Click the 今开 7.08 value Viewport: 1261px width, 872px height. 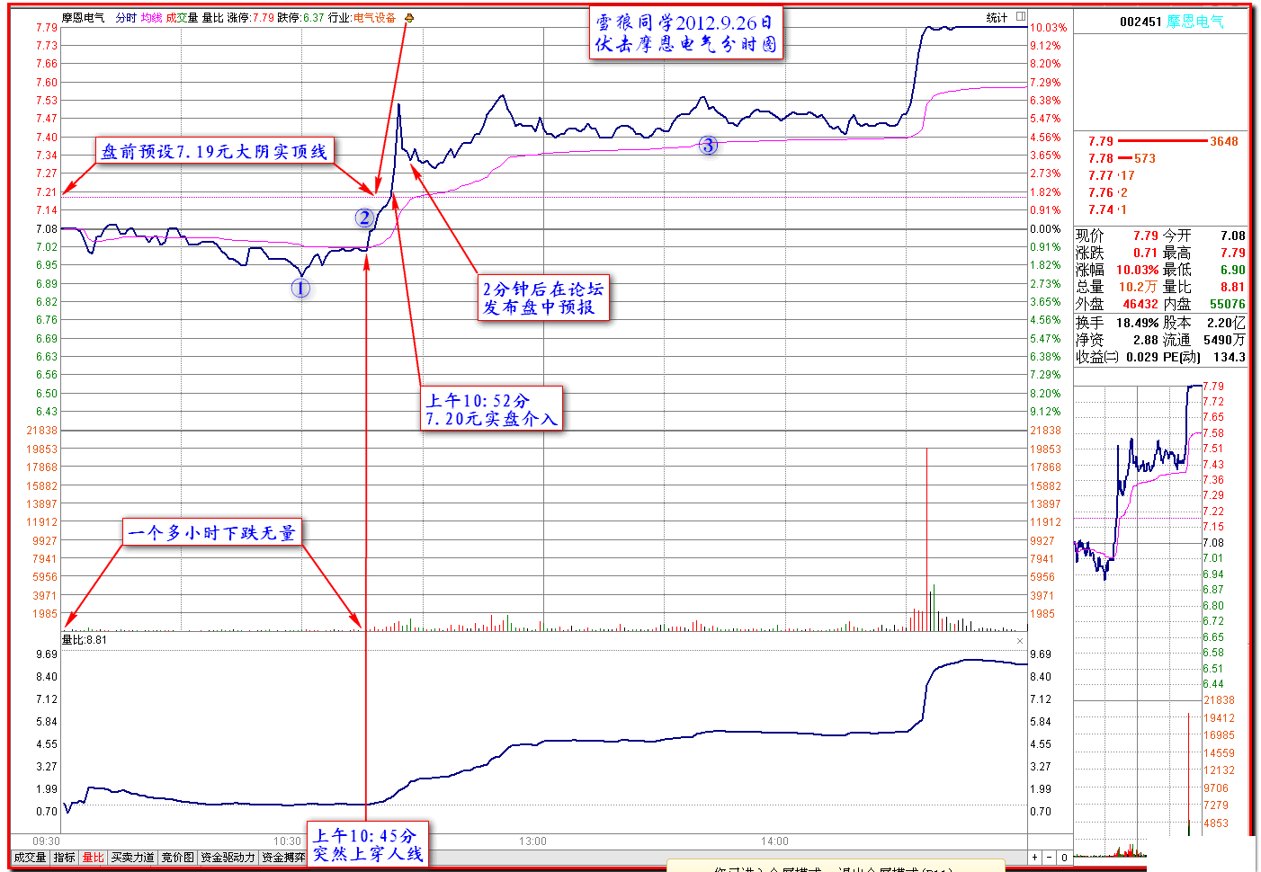pos(1233,236)
